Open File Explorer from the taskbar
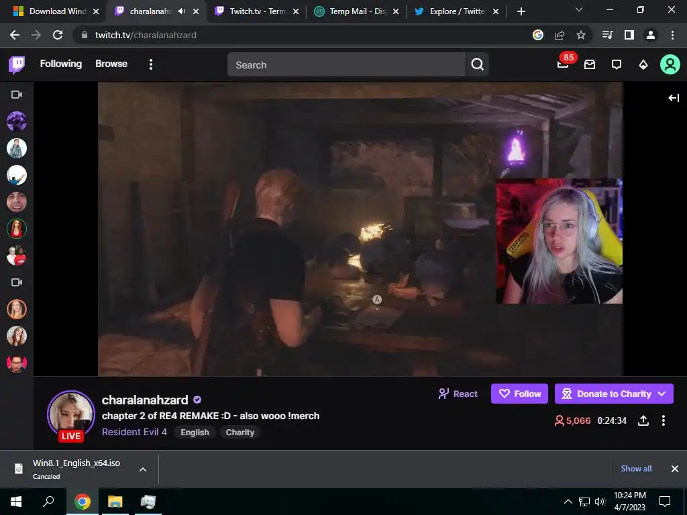Image resolution: width=687 pixels, height=515 pixels. click(x=115, y=502)
